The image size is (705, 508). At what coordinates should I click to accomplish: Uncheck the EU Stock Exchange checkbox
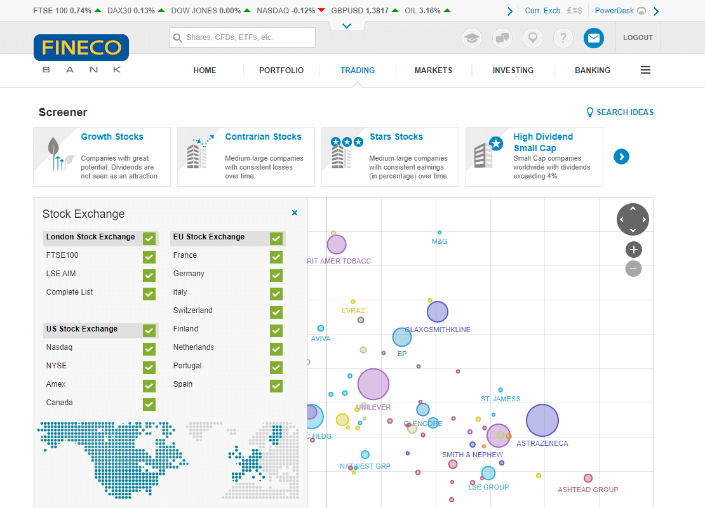[x=276, y=239]
